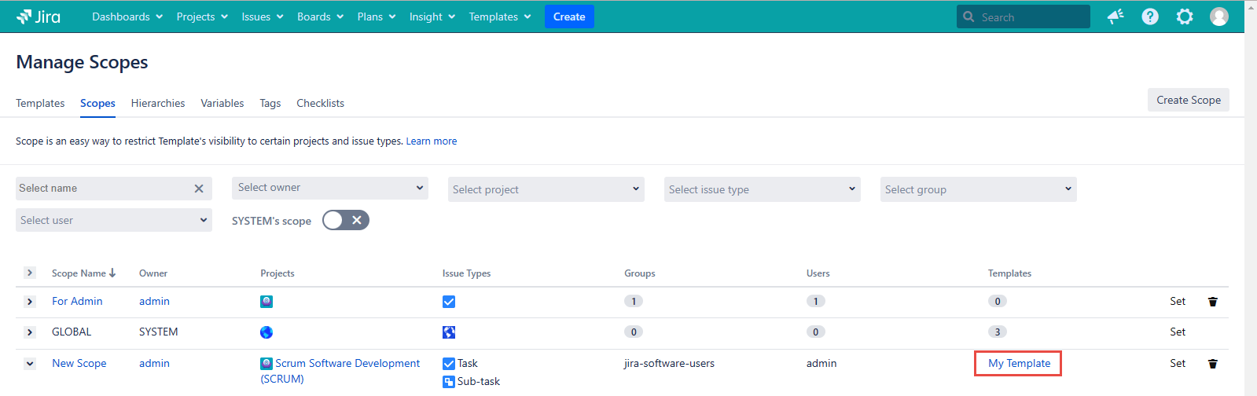This screenshot has height=396, width=1257.
Task: Open the My Template link
Action: pyautogui.click(x=1019, y=363)
